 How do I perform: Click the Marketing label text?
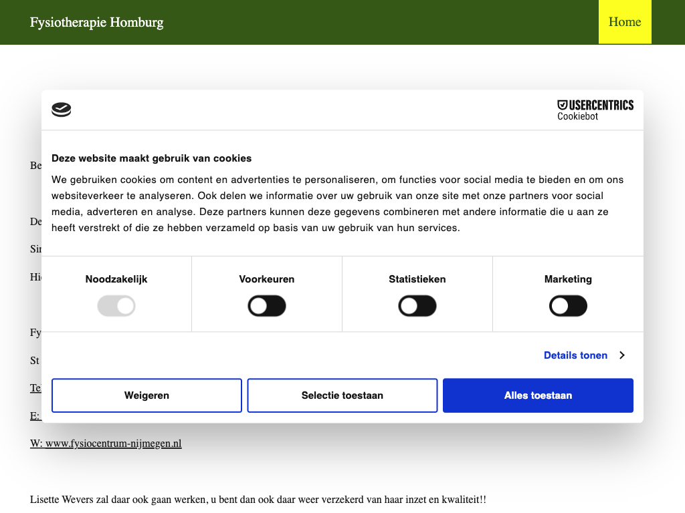(x=568, y=279)
